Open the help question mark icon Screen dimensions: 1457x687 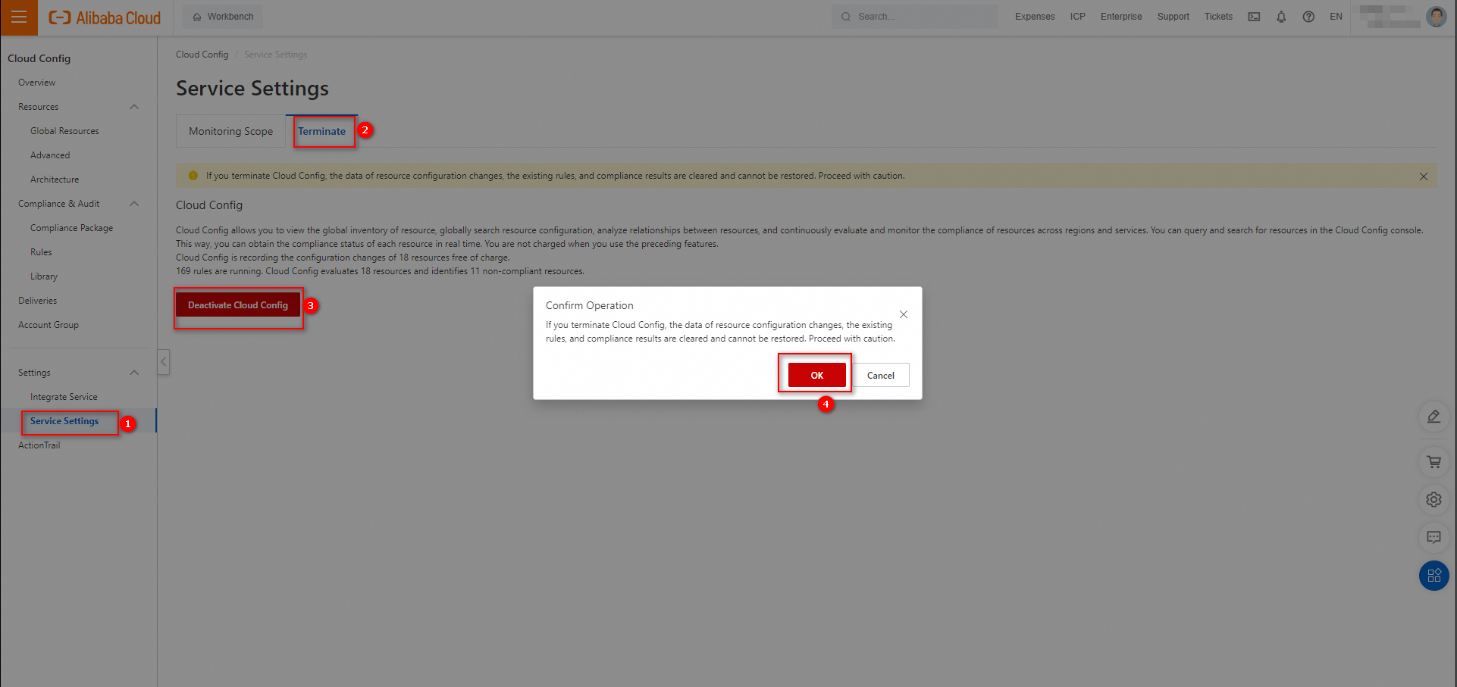[x=1308, y=17]
